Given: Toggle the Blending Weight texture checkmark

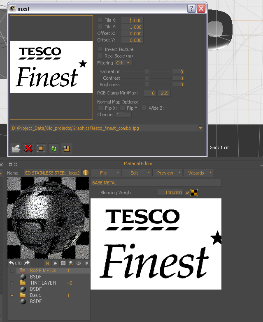Looking at the screenshot, I should coord(187,193).
